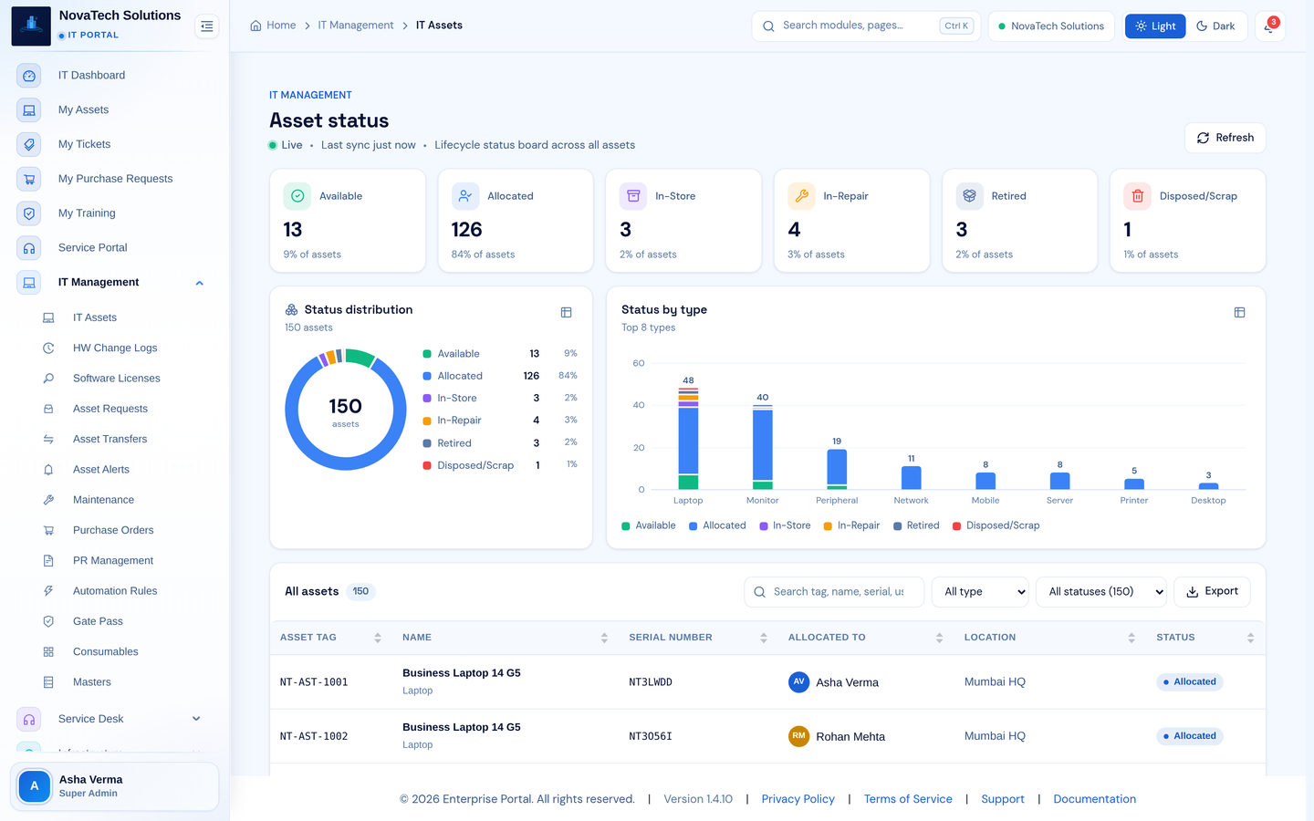The width and height of the screenshot is (1314, 821).
Task: Open the Documentation footer link
Action: coord(1094,799)
